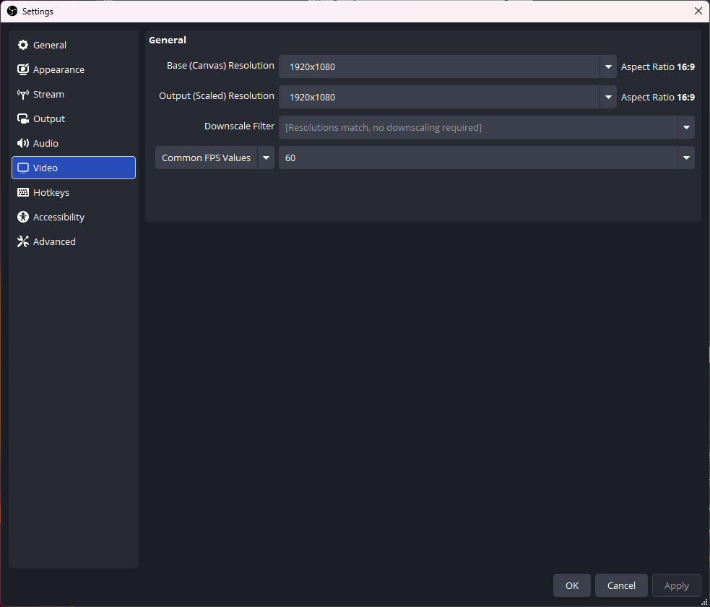Open the Common FPS Values selector

coord(266,158)
